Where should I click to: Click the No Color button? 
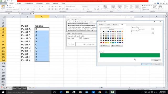pyautogui.click(x=112, y=29)
